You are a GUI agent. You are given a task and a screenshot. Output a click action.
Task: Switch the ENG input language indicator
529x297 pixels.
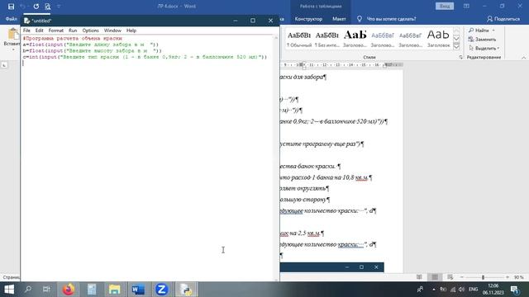474,290
